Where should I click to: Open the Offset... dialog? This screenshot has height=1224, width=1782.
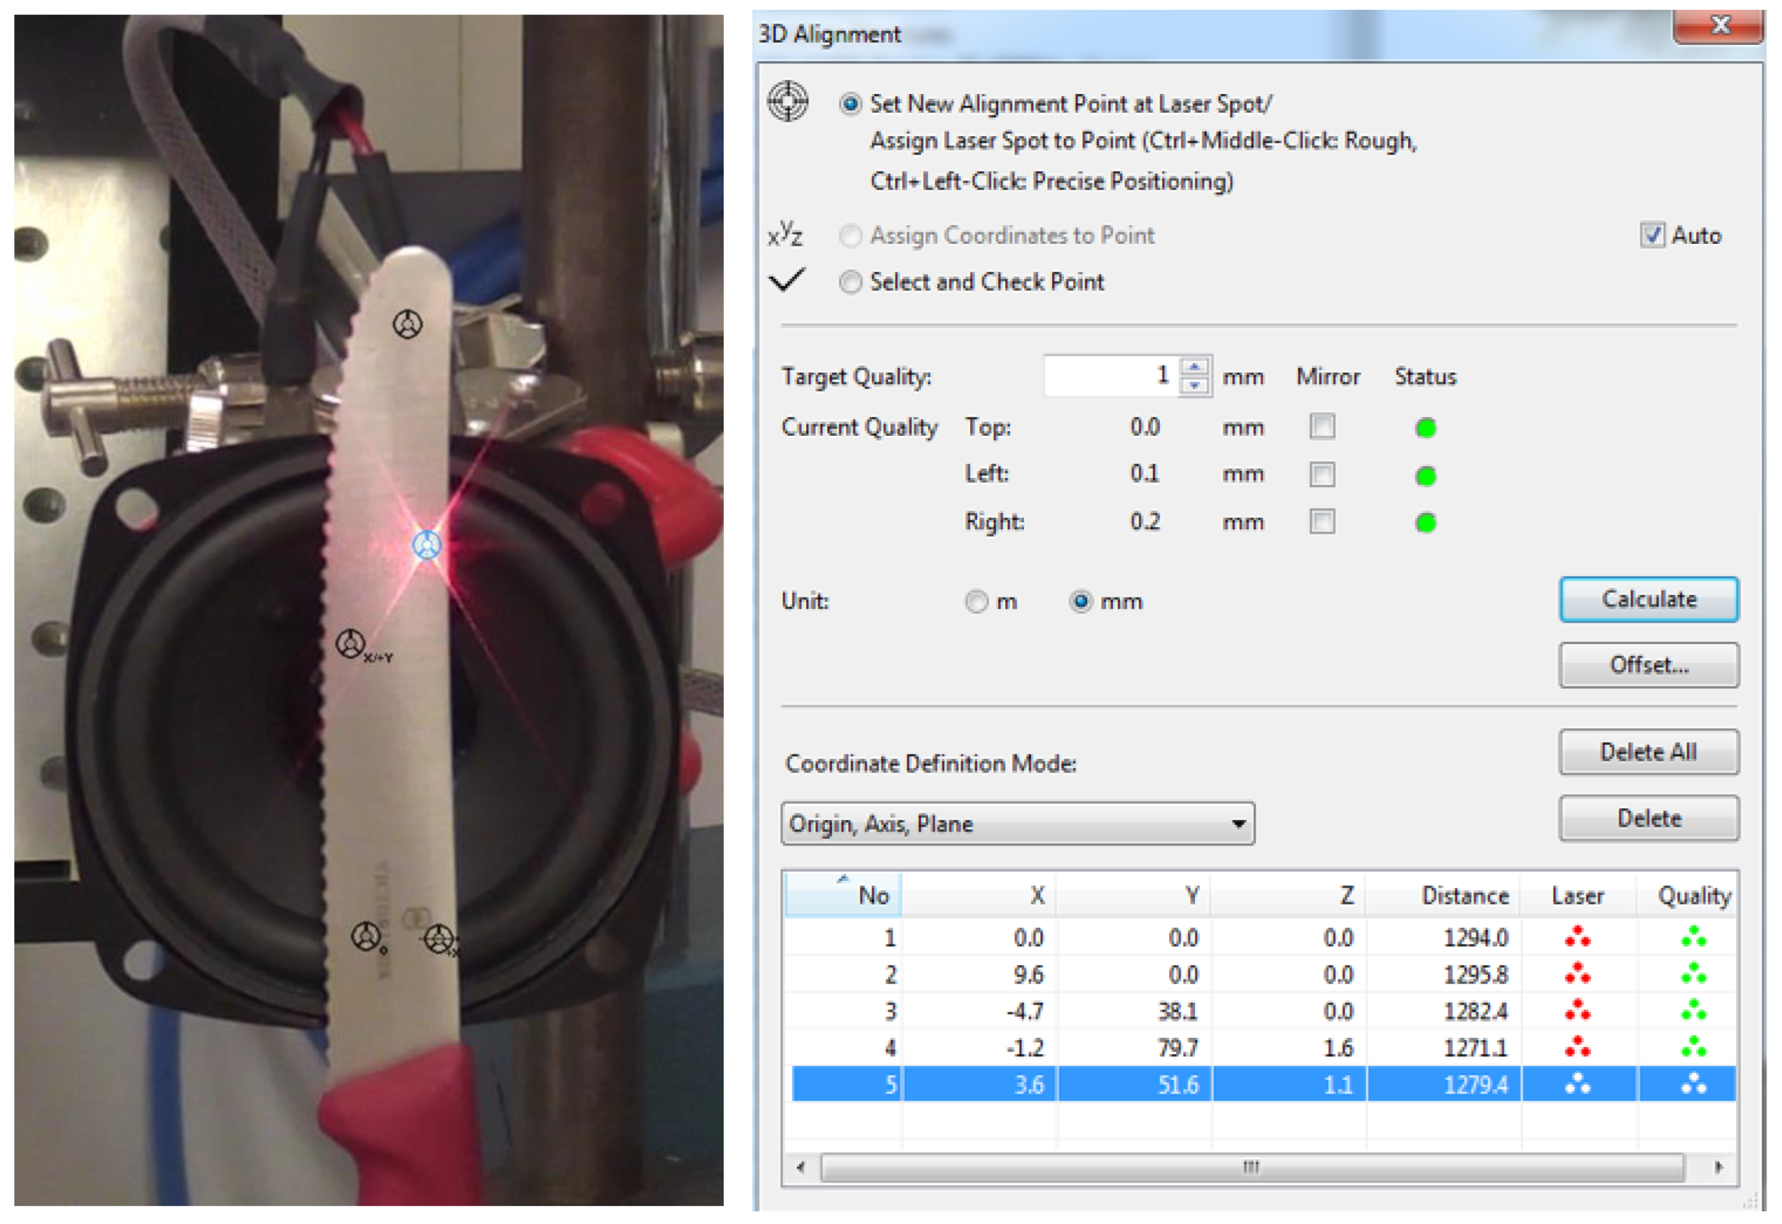point(1648,665)
